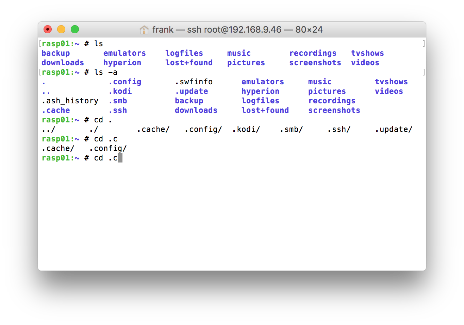Click the screenshots directory in ls -a output
This screenshot has height=325, width=464.
(334, 110)
